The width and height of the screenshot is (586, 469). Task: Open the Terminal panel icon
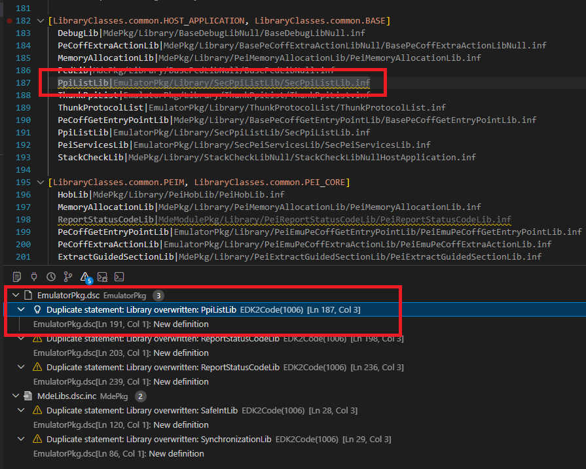[119, 277]
